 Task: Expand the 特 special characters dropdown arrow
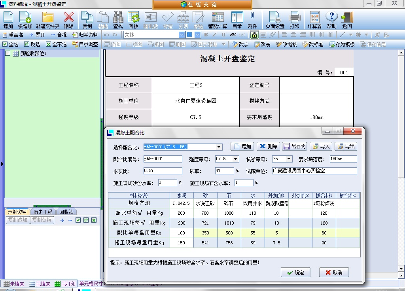(366, 35)
